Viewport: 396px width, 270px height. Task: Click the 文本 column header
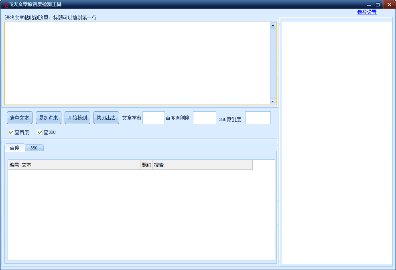point(80,165)
